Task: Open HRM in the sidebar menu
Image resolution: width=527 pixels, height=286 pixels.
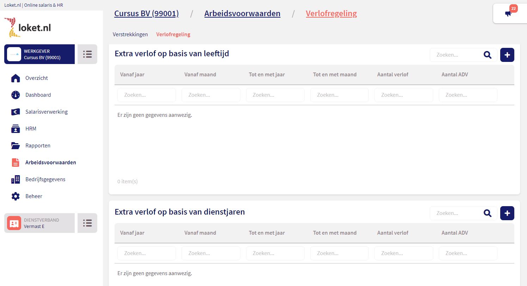Action: [x=31, y=129]
